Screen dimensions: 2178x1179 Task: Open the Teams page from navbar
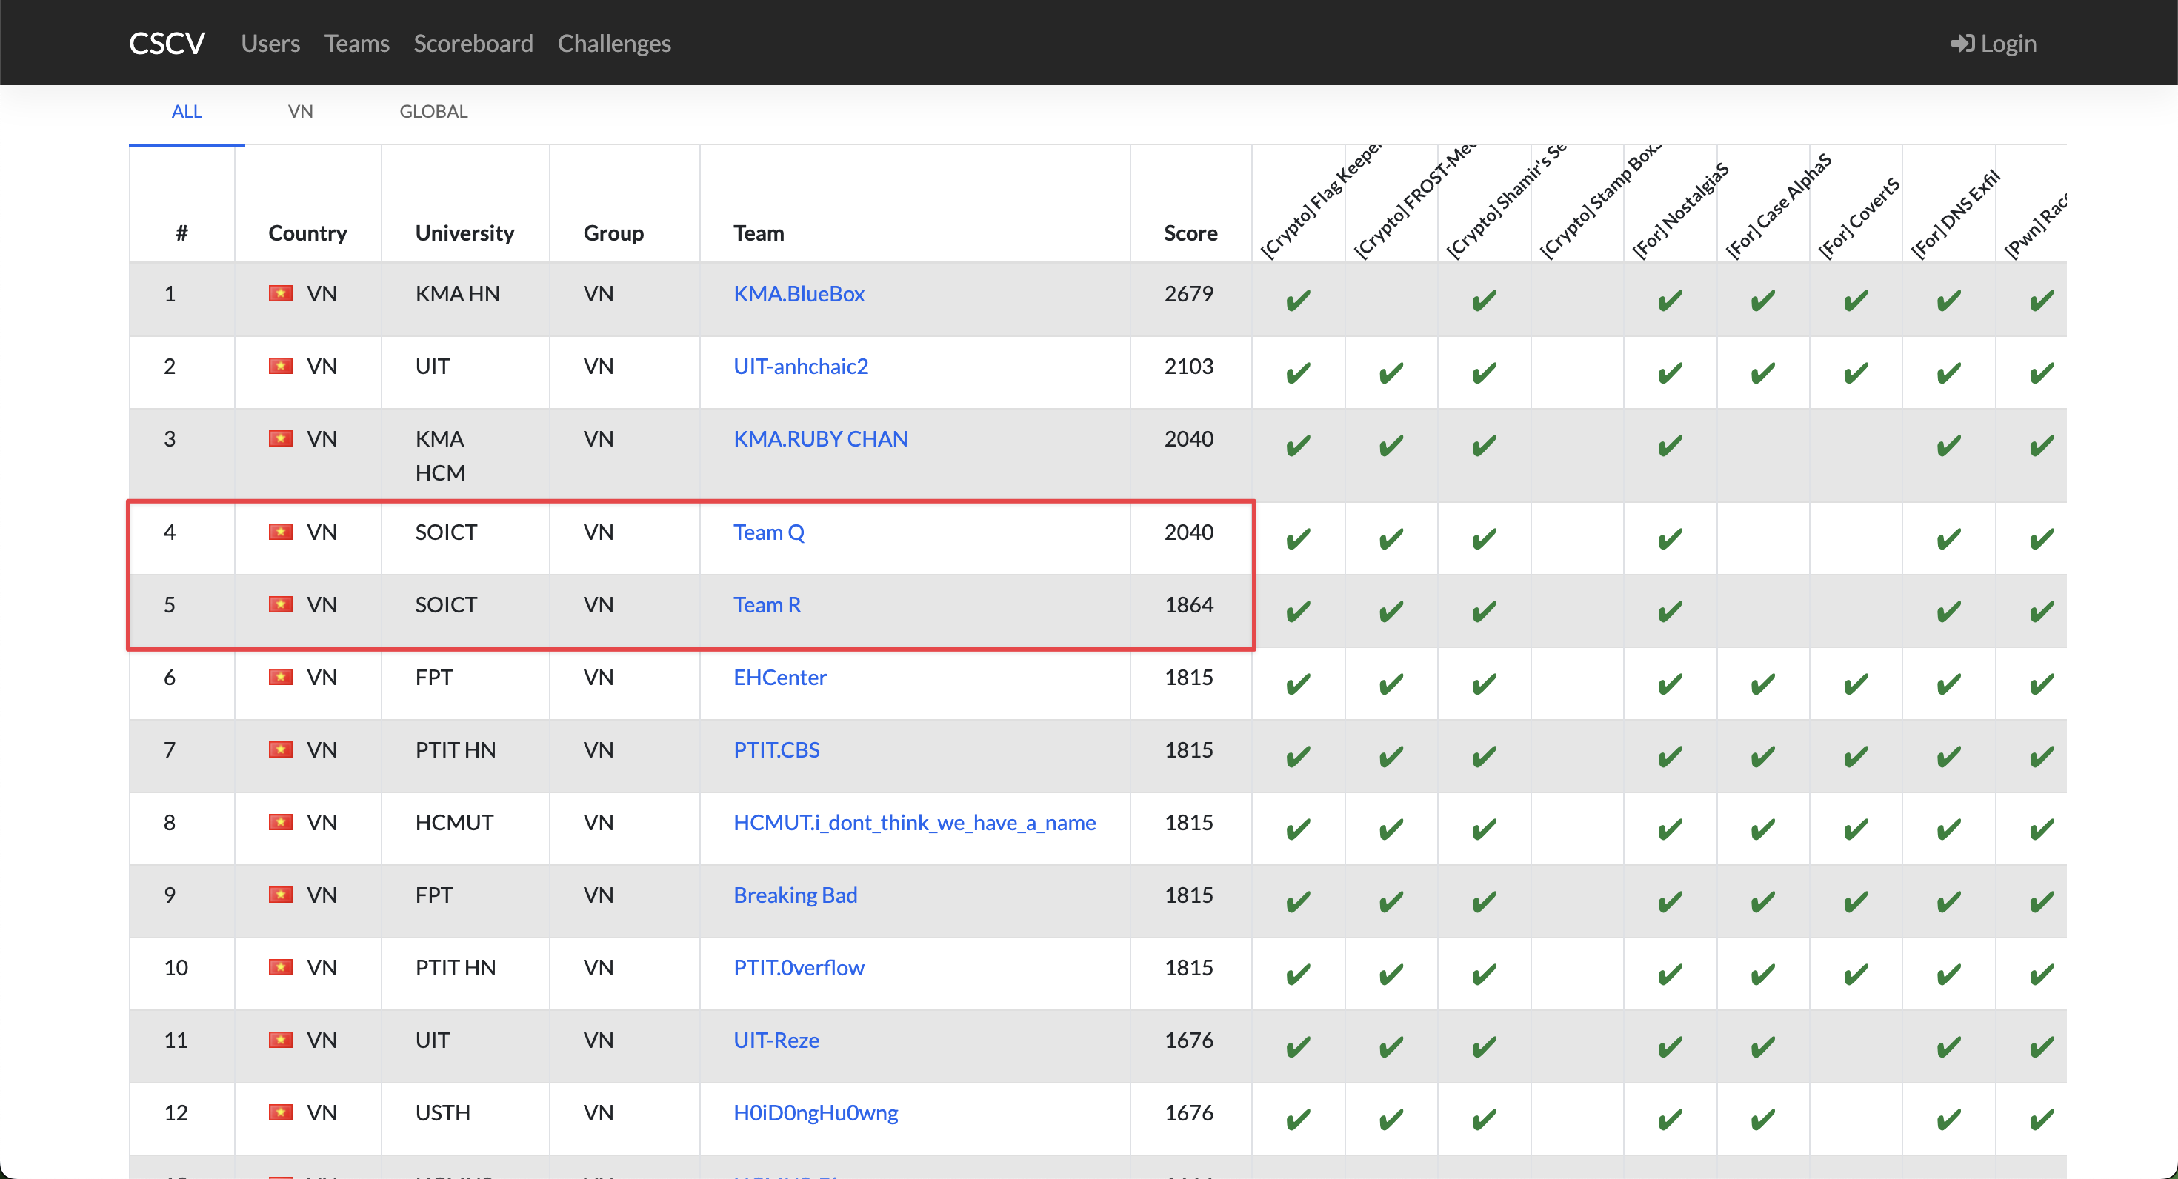[357, 43]
